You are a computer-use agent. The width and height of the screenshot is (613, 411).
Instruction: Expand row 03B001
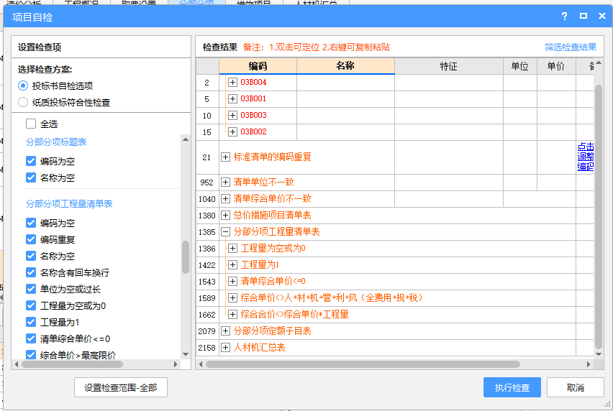[232, 98]
